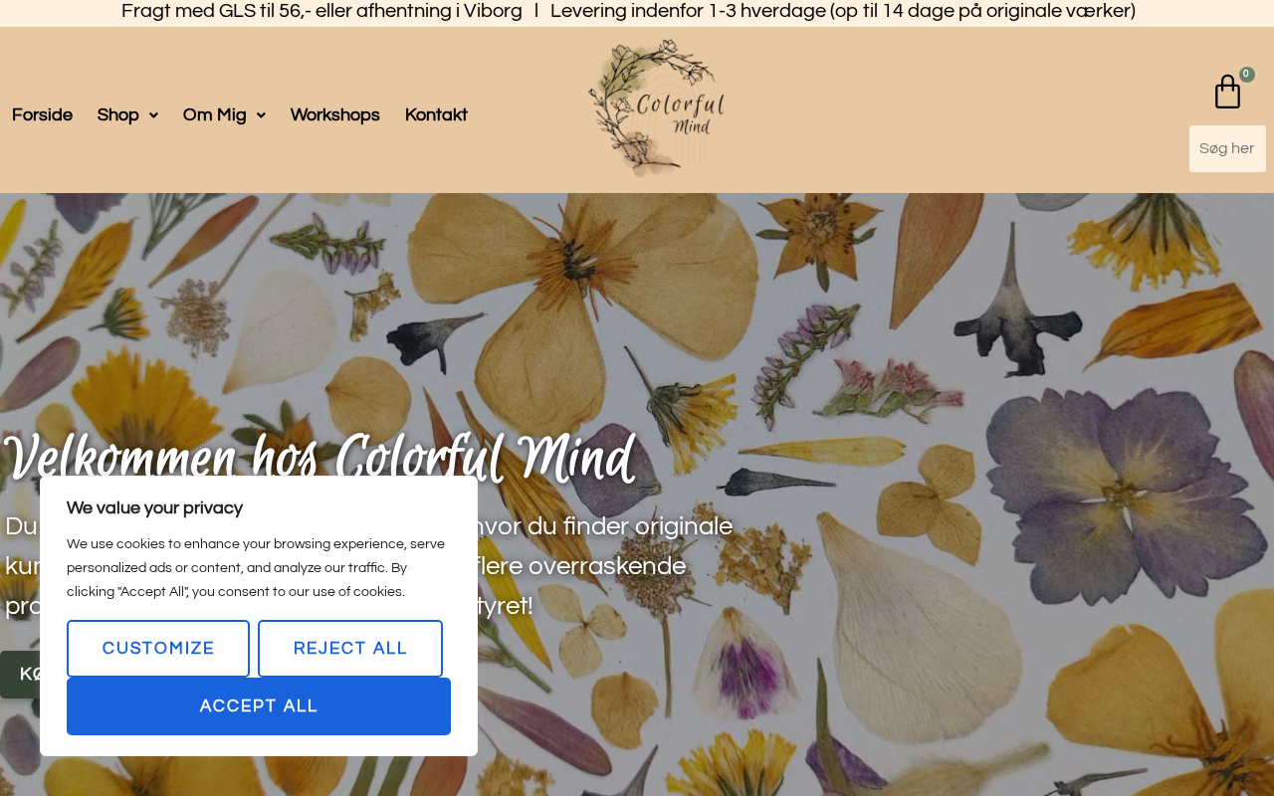Click the 'We value your privacy' heading
The image size is (1274, 796).
coord(154,508)
